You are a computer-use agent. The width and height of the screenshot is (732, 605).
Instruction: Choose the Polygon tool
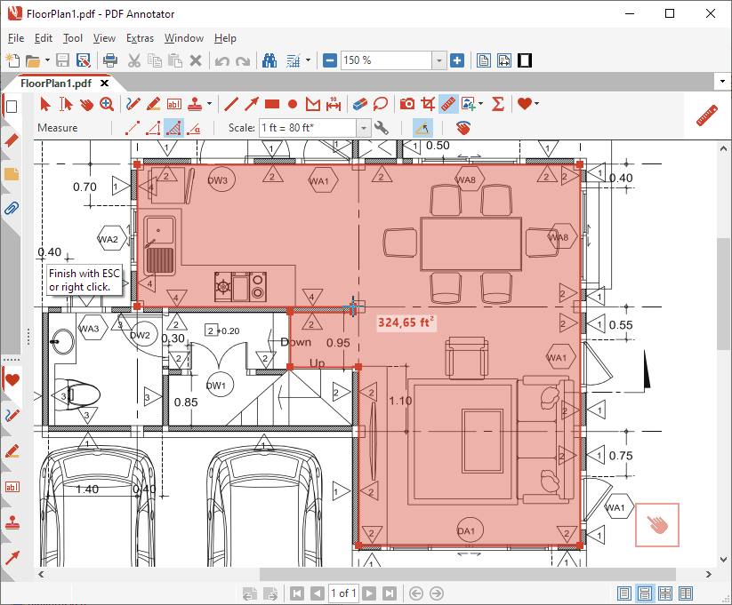(x=313, y=104)
